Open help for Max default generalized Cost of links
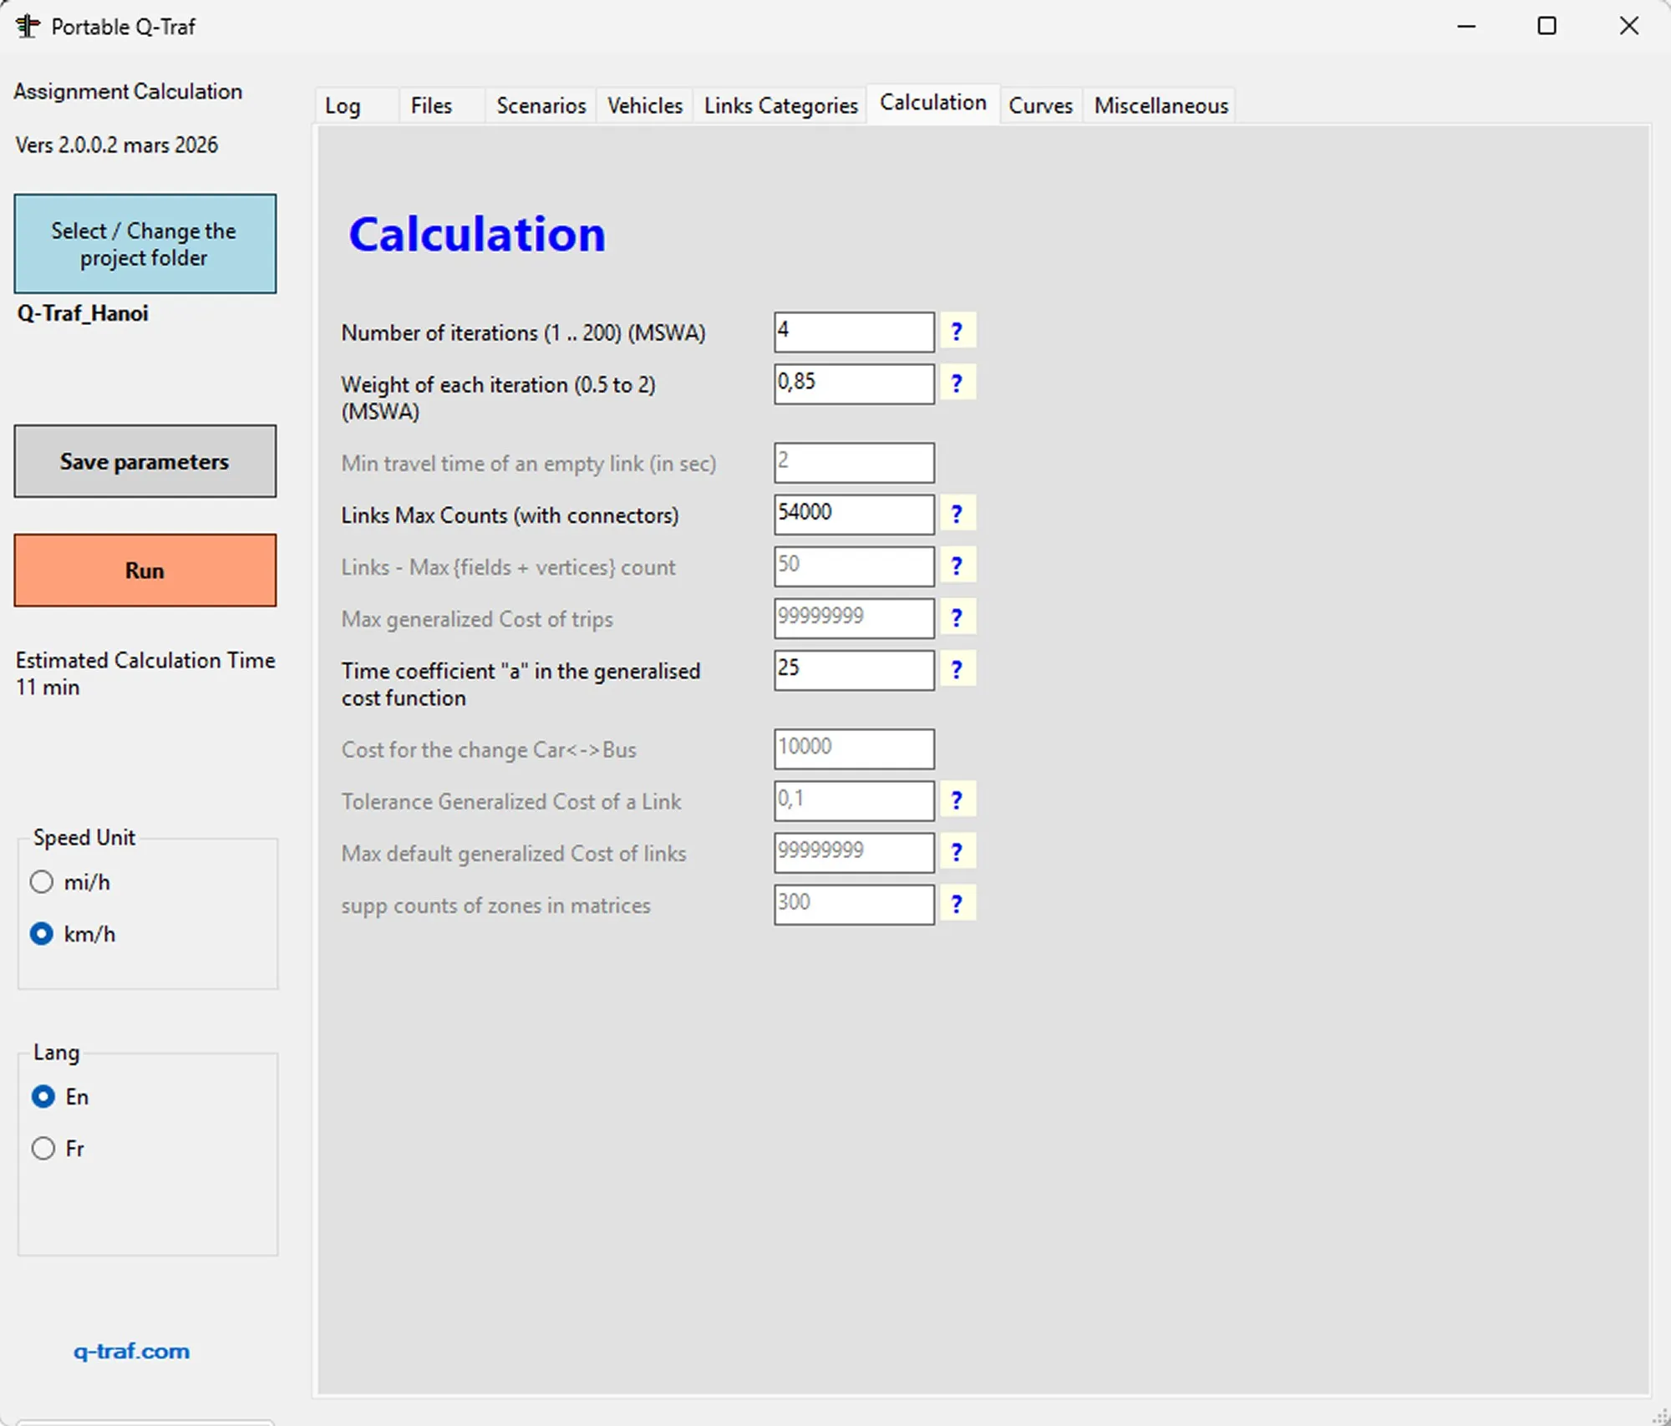 [957, 851]
